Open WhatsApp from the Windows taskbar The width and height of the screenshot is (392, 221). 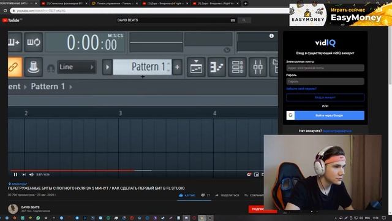38,218
